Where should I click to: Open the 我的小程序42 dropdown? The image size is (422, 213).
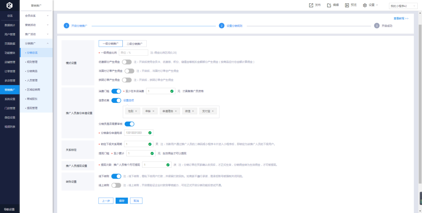pyautogui.click(x=403, y=6)
